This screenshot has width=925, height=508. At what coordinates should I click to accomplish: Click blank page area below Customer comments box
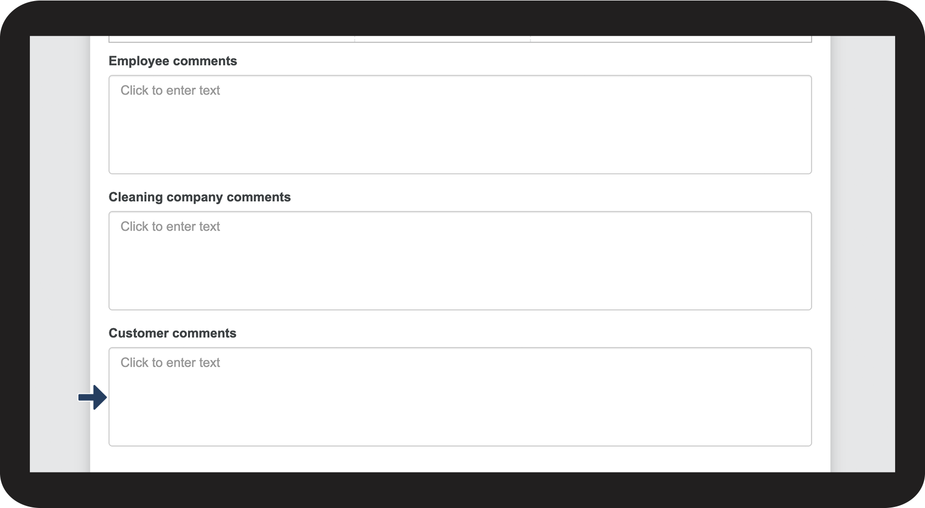point(460,460)
